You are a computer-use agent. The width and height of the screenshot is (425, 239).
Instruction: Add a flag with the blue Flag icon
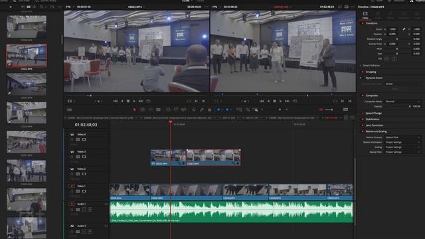218,110
